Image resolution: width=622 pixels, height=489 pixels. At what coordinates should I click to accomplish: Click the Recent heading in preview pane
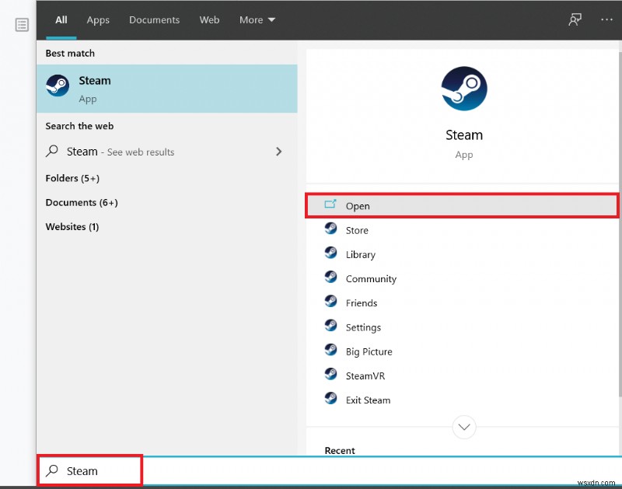click(x=340, y=451)
